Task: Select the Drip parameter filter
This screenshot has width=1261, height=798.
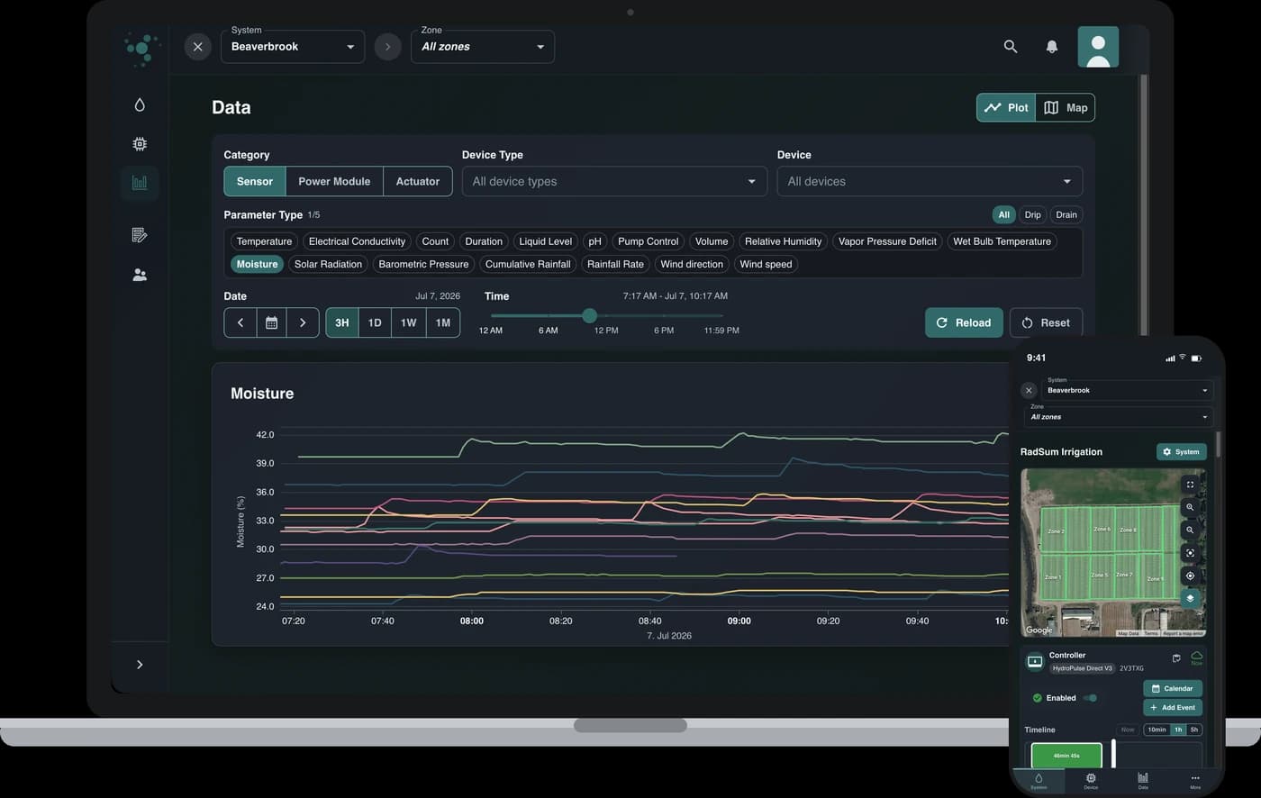Action: coord(1033,214)
